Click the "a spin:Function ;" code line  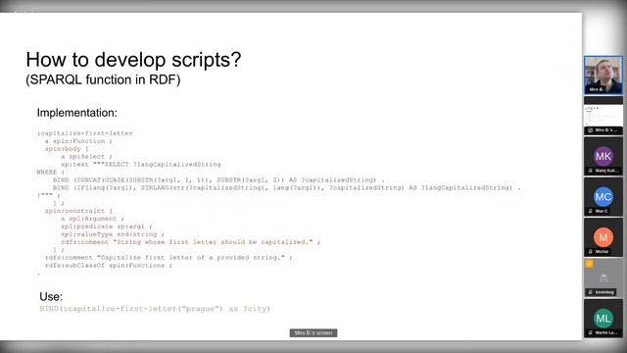[78, 141]
